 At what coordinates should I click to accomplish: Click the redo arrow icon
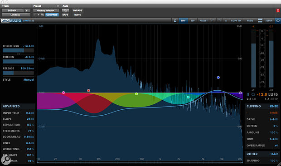(x=219, y=20)
